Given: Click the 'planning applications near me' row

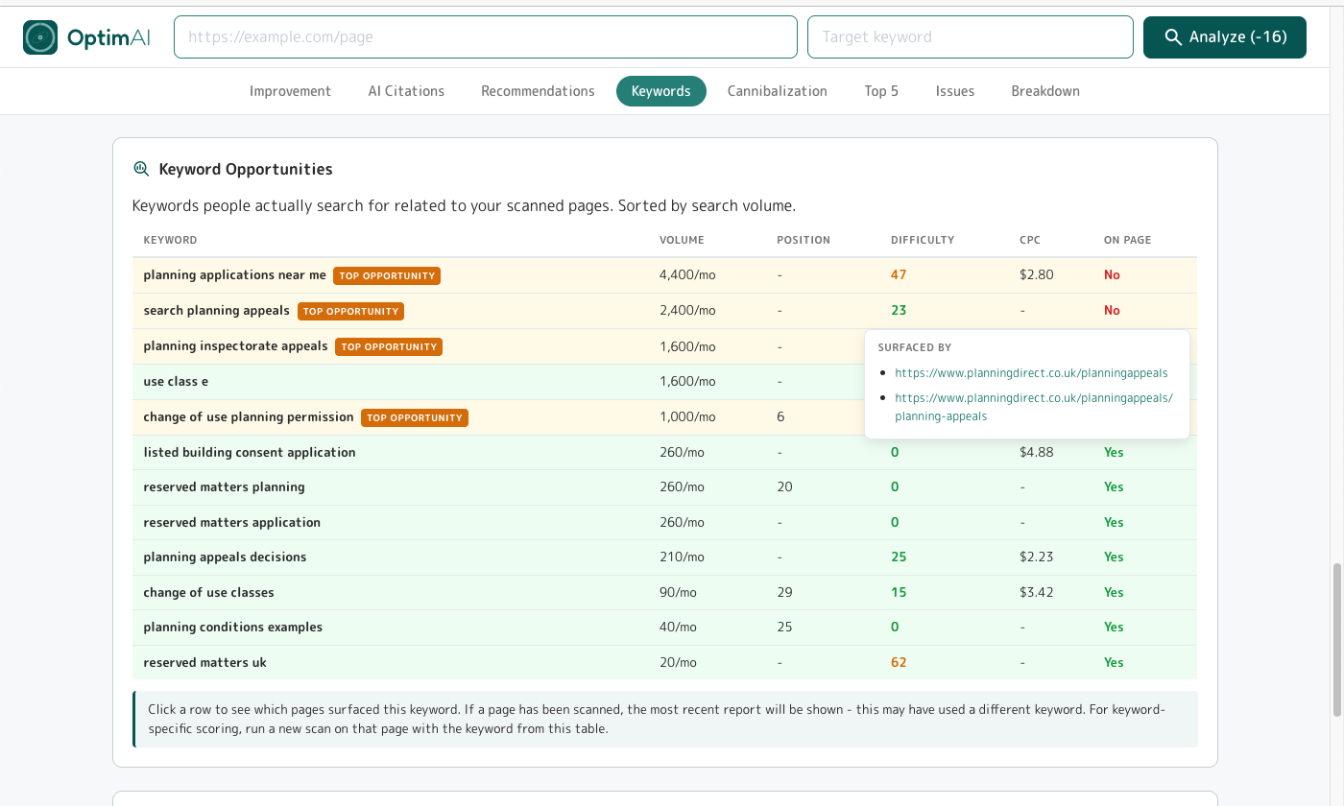Looking at the screenshot, I should (664, 275).
